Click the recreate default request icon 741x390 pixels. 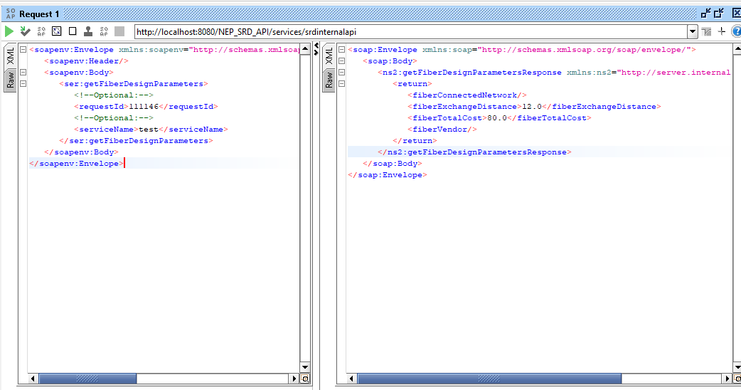point(56,31)
